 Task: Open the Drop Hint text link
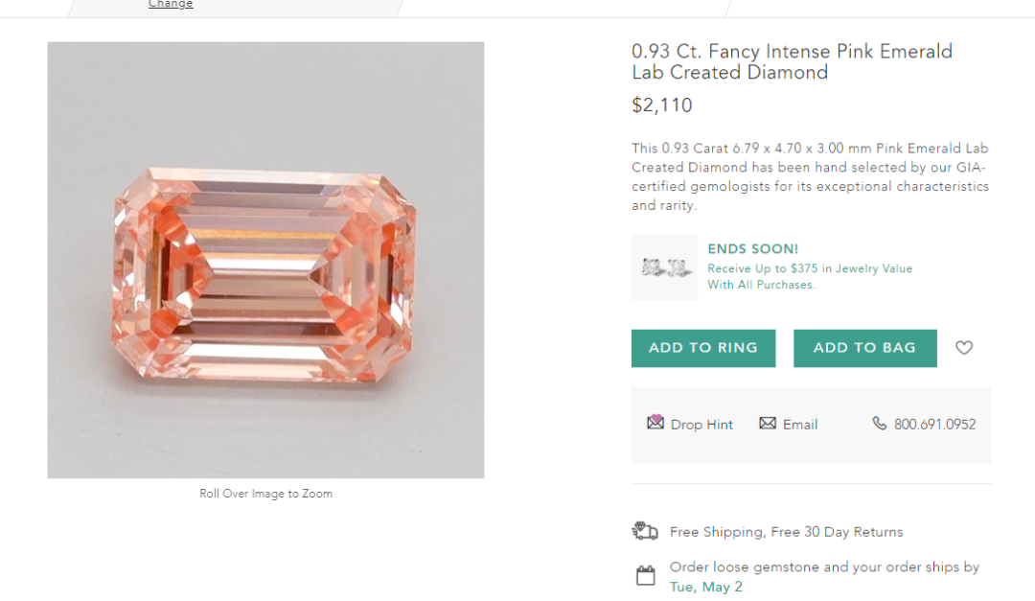click(701, 425)
